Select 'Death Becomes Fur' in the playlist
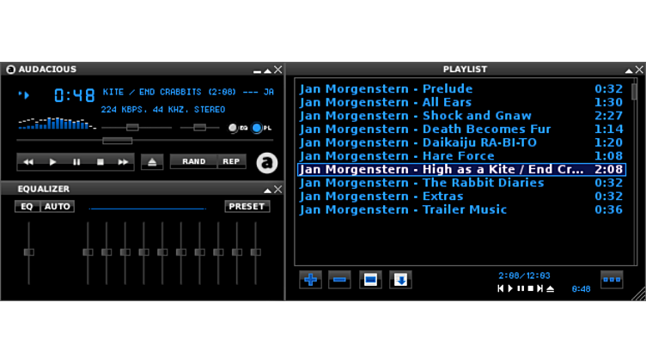The image size is (646, 363). coord(425,129)
